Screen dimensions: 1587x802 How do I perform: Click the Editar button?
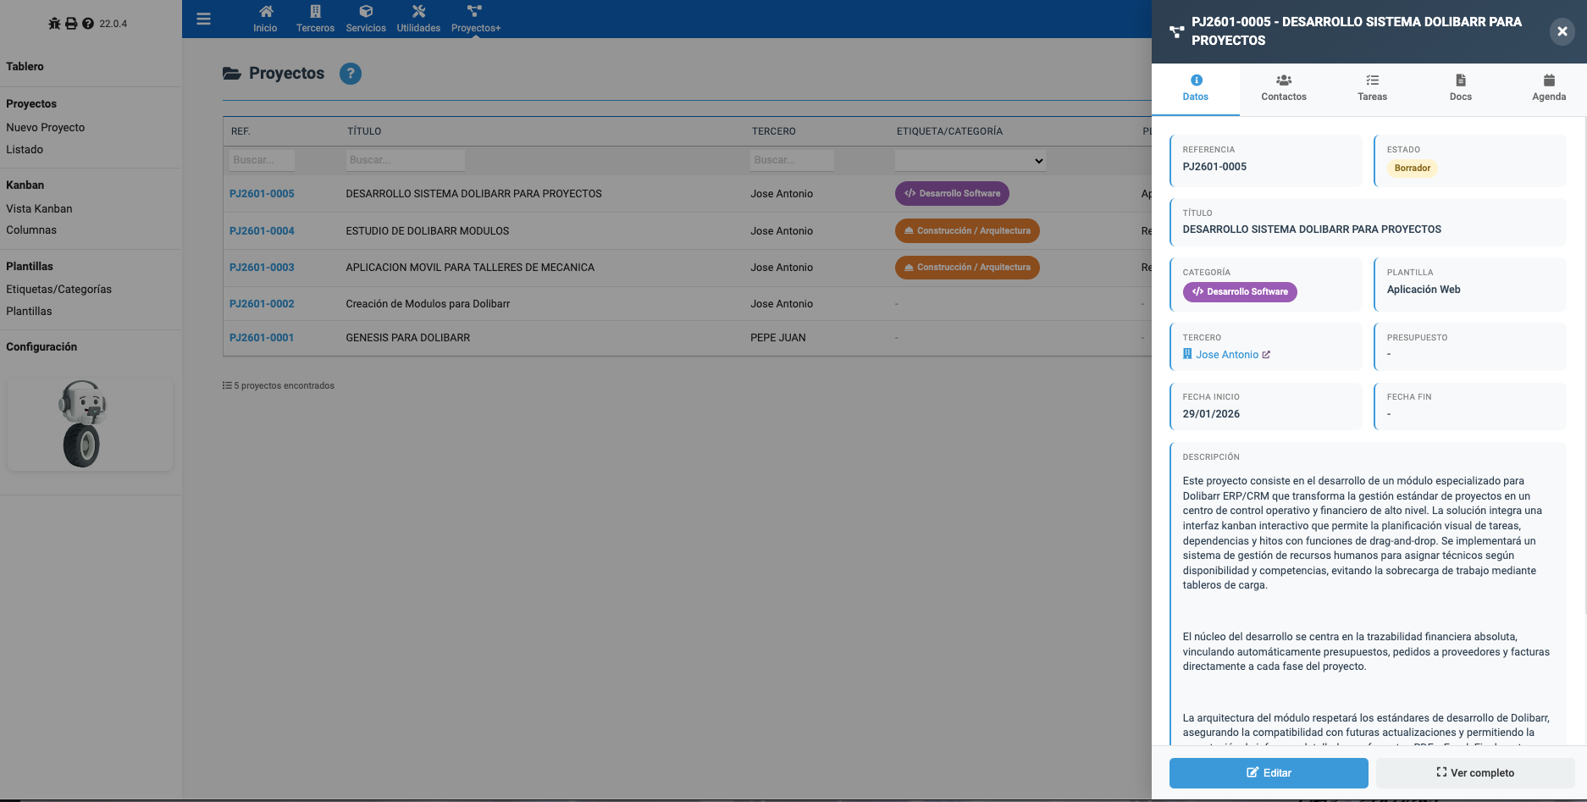1268,772
